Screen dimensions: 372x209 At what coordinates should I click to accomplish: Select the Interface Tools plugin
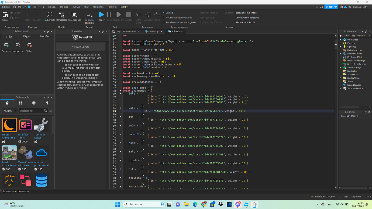(x=25, y=125)
